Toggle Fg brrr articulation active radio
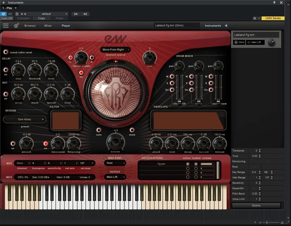 tap(188, 164)
